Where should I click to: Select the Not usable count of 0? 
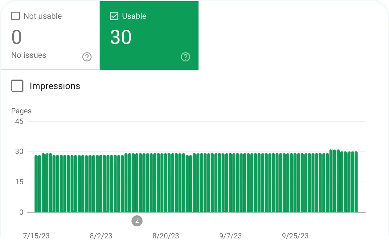tap(17, 37)
